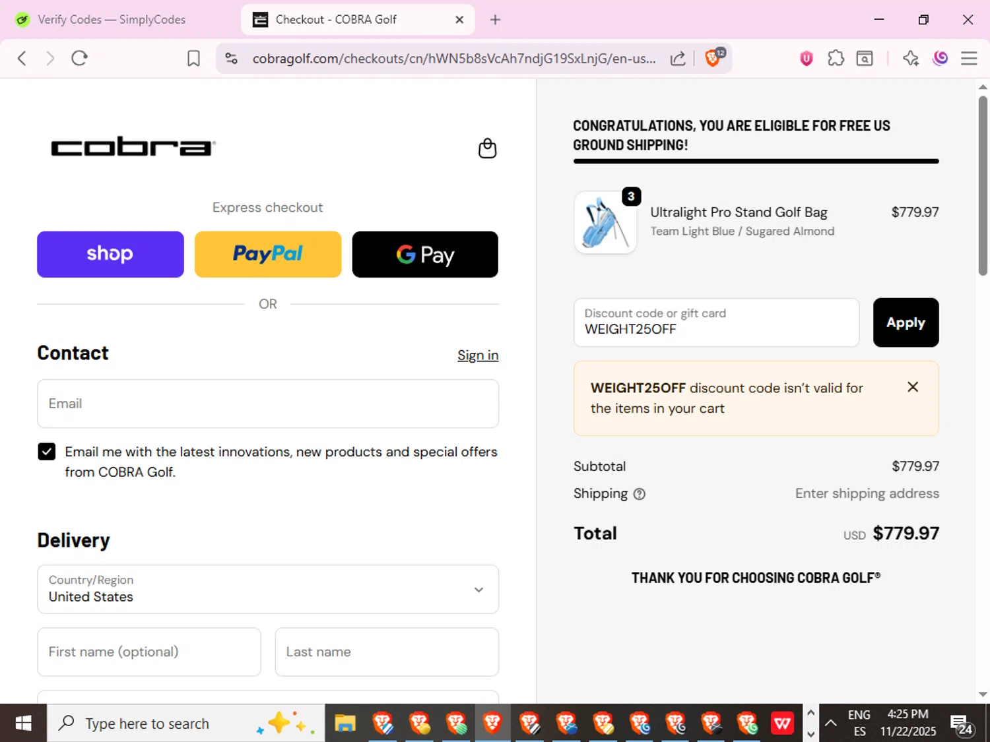Open the shopping bag cart icon

click(487, 148)
